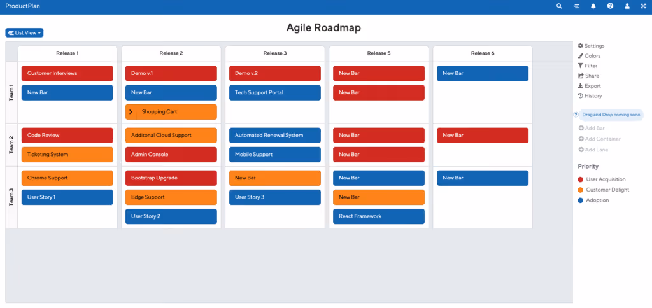Select the Release 3 column header

tap(275, 53)
